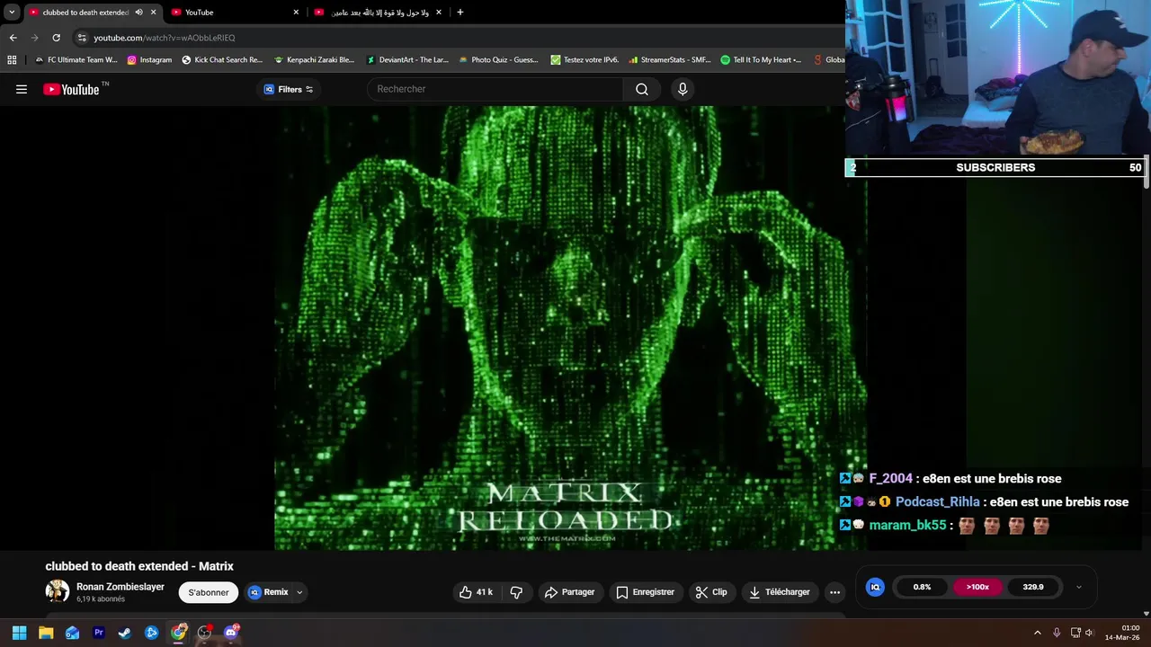The height and width of the screenshot is (647, 1151).
Task: Click system tray microphone icon
Action: (x=1057, y=633)
